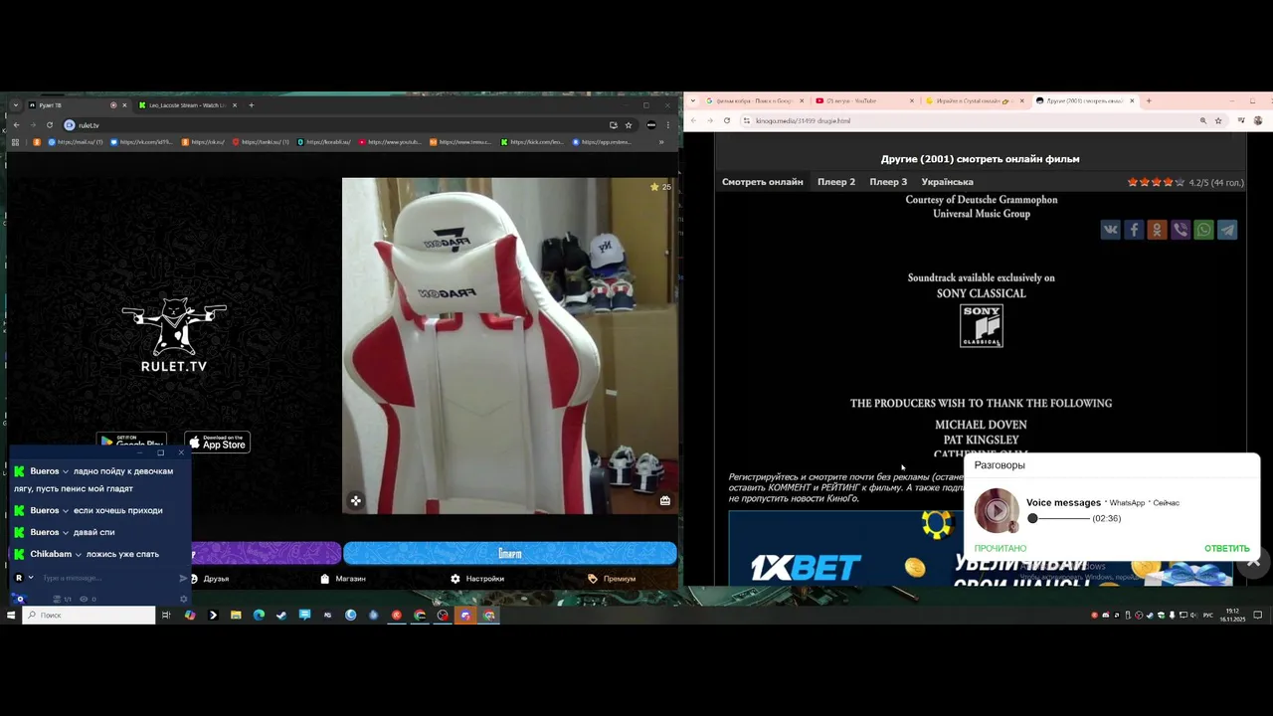Open chat overlay settings gear

coord(183,599)
